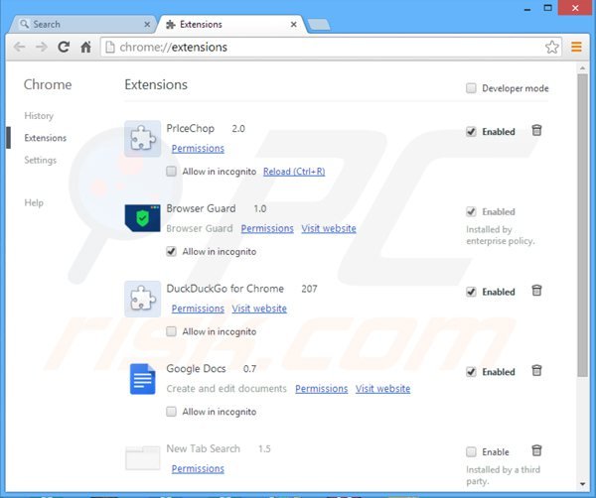Click the Browser Guard extension title
The width and height of the screenshot is (596, 498).
pos(201,208)
